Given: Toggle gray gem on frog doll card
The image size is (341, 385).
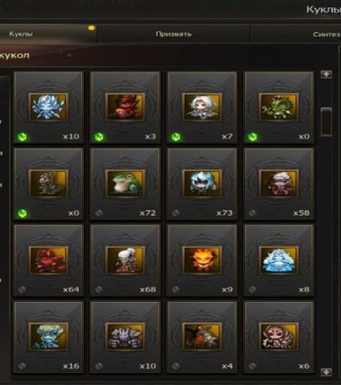Looking at the screenshot, I should 99,213.
